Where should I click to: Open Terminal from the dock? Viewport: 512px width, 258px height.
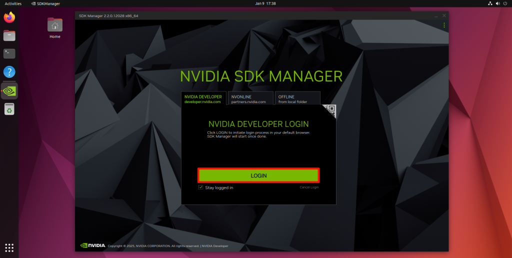coord(9,53)
